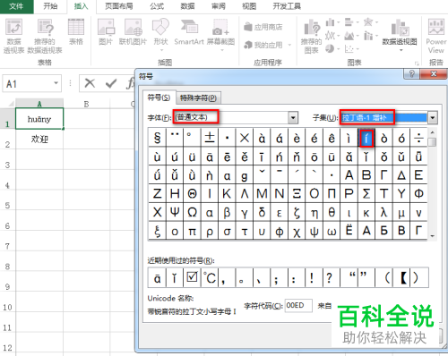Insert a Table (表格) icon
Viewport: 448px width, 356px height.
click(76, 31)
